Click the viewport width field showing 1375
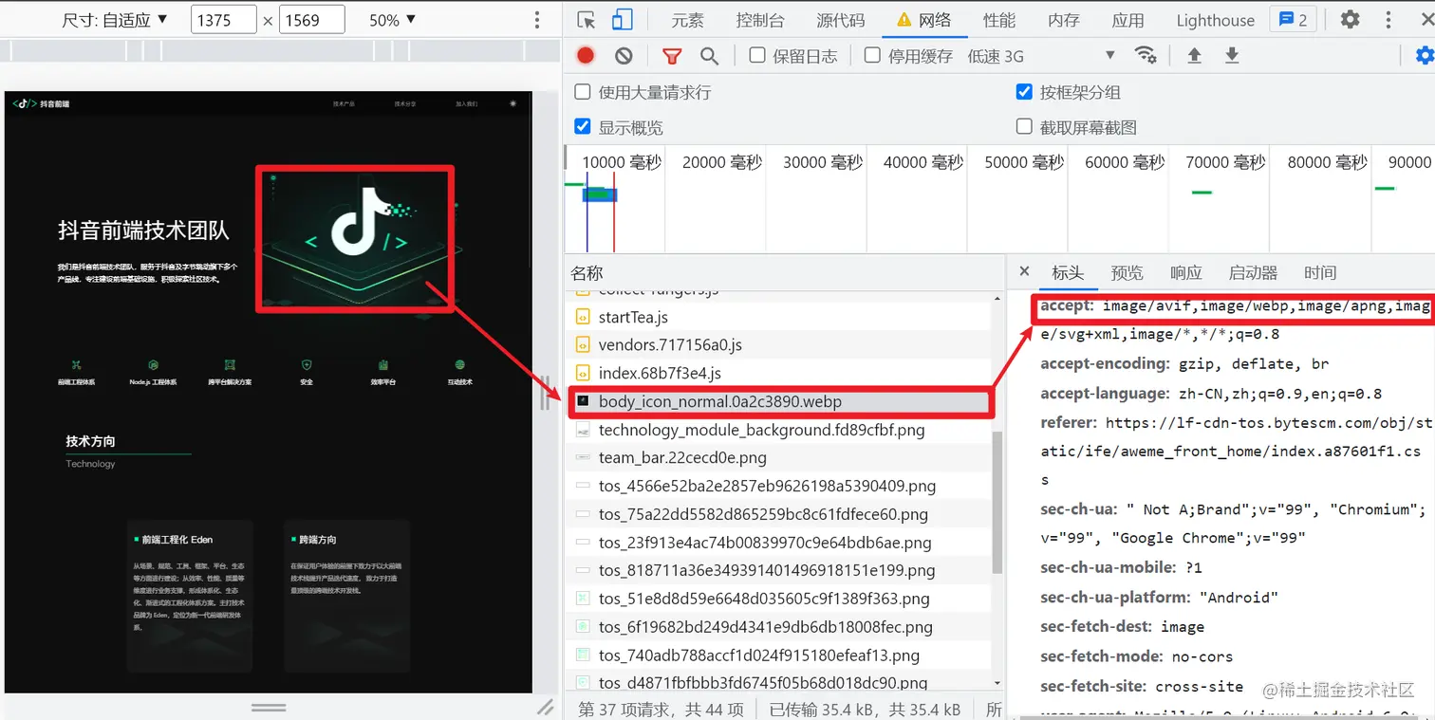1435x720 pixels. click(x=224, y=20)
